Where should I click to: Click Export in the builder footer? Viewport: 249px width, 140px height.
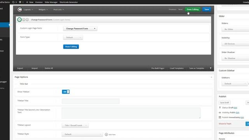tap(20, 68)
